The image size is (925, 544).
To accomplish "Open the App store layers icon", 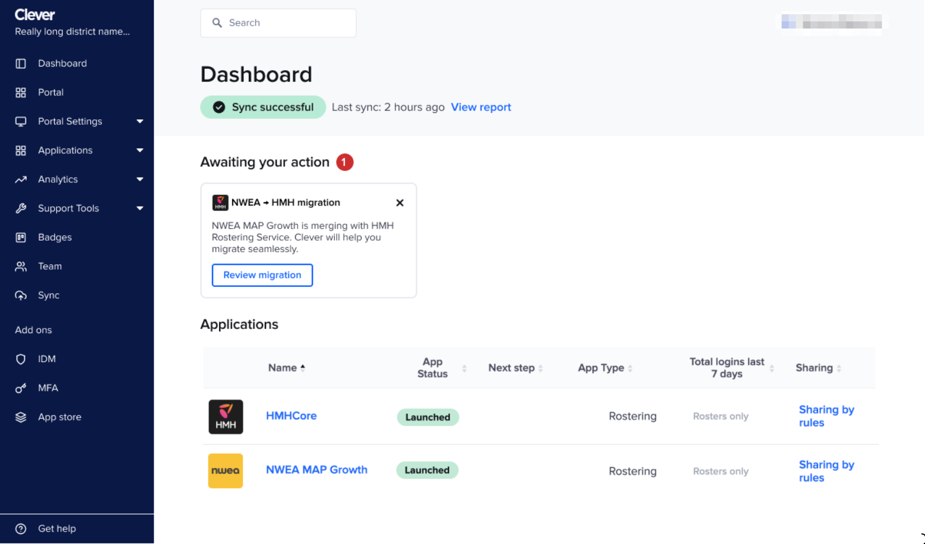I will click(x=21, y=418).
